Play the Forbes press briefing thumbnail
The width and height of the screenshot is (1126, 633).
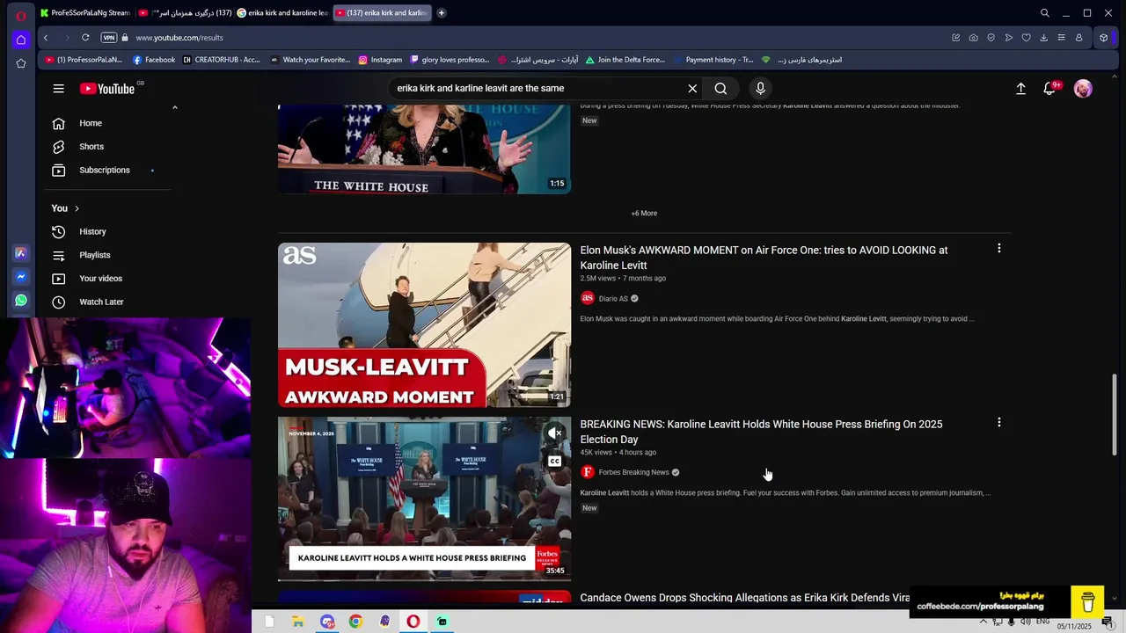click(x=424, y=498)
